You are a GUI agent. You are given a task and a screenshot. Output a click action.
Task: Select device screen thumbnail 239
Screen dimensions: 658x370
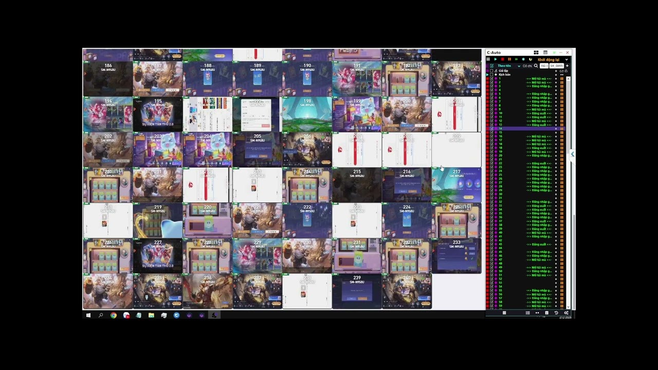[357, 291]
